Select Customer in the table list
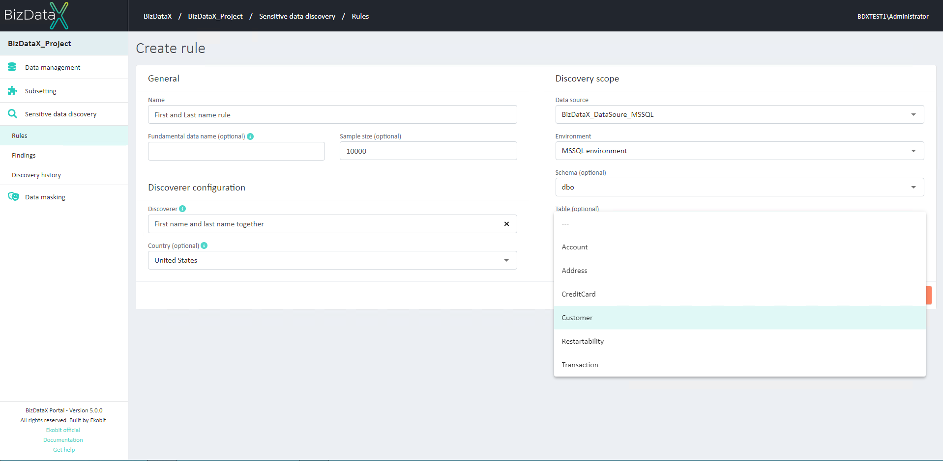The height and width of the screenshot is (461, 943). 739,318
